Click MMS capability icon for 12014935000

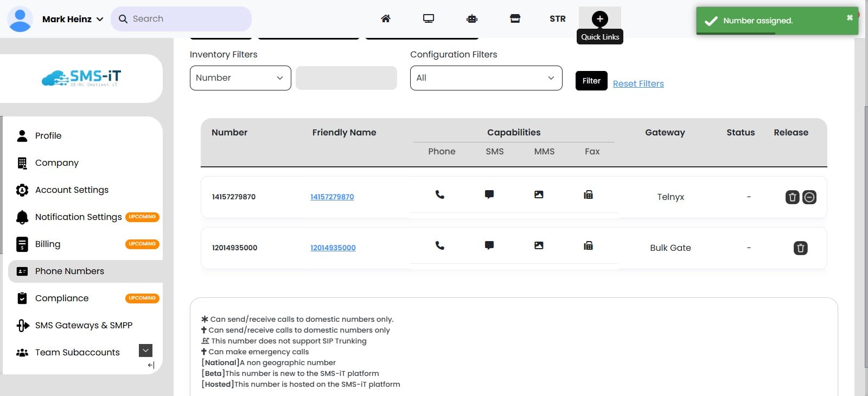tap(539, 245)
